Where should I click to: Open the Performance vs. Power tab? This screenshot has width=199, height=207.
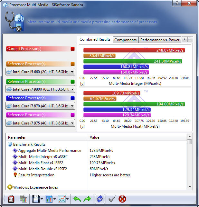tap(160, 40)
